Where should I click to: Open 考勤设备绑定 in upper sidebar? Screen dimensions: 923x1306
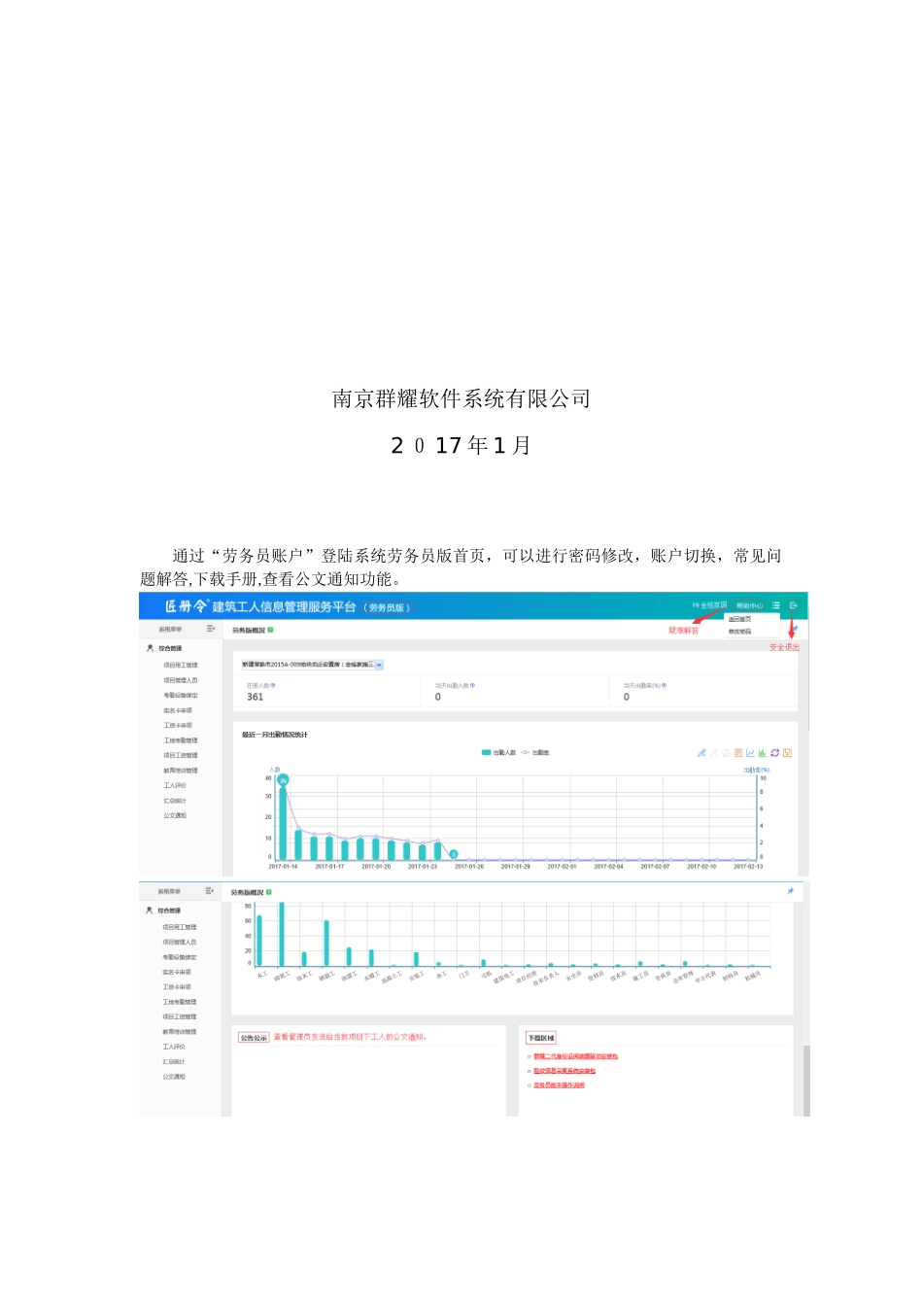pos(180,696)
